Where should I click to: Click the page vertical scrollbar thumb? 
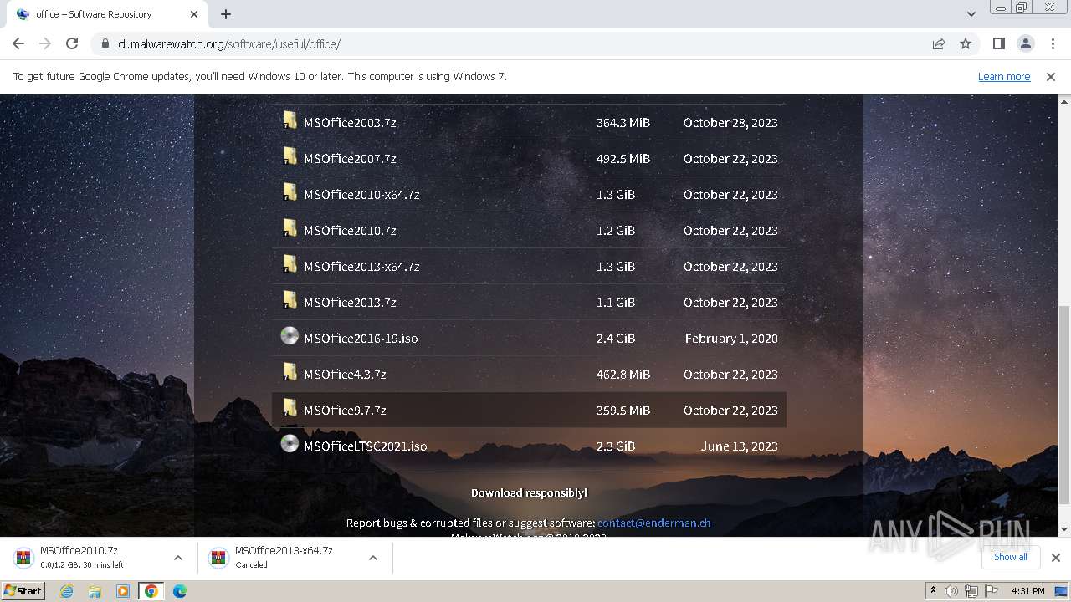1064,406
